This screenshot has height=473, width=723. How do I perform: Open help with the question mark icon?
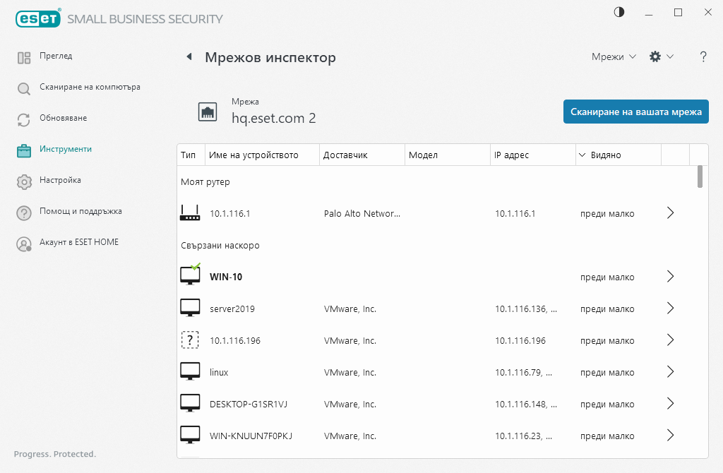(x=703, y=57)
